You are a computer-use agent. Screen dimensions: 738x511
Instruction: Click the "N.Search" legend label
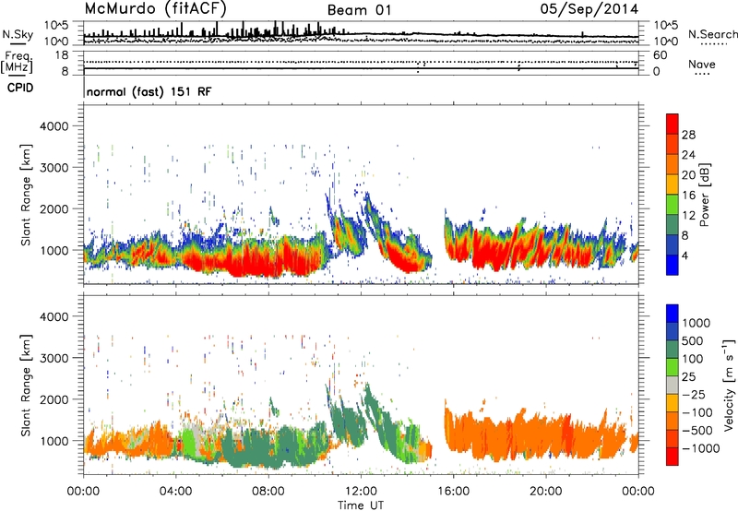pyautogui.click(x=712, y=34)
